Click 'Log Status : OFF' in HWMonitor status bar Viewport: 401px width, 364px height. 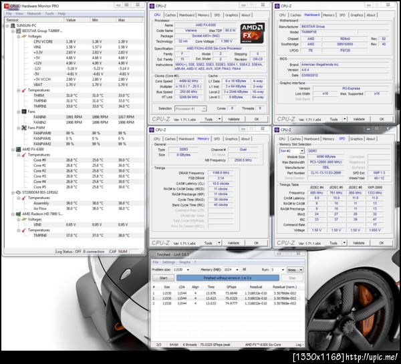[68, 252]
